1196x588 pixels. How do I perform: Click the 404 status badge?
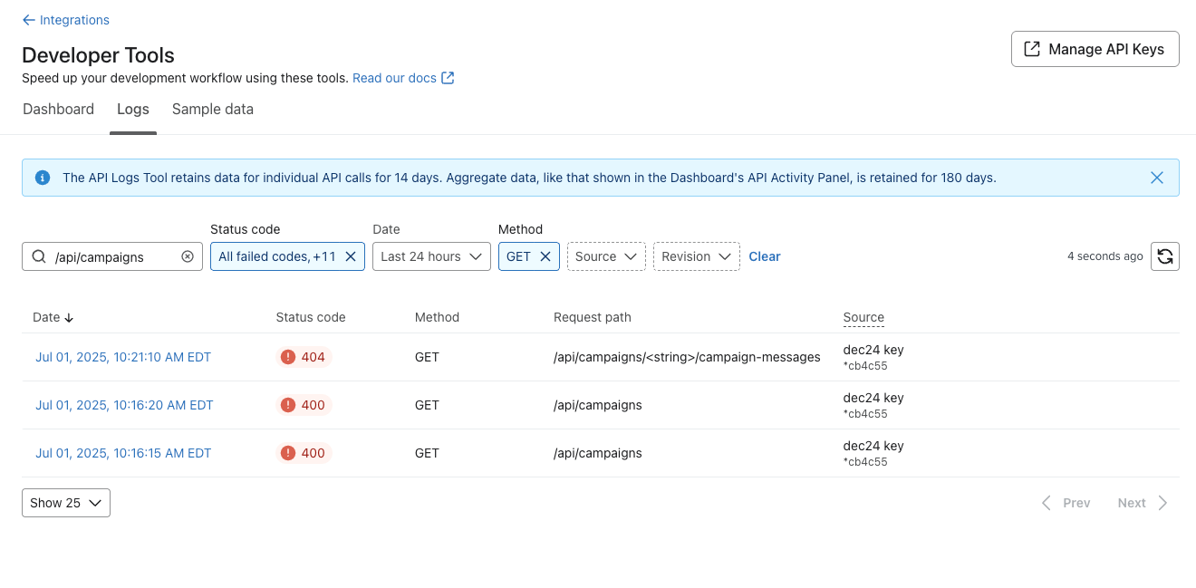click(x=304, y=357)
